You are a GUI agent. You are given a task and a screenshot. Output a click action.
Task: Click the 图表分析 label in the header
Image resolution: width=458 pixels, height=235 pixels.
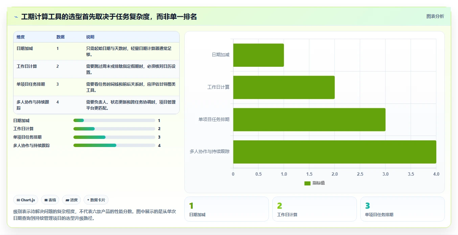coord(435,16)
